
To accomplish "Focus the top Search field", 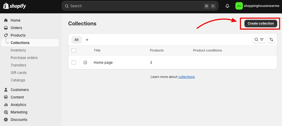I will [140, 6].
